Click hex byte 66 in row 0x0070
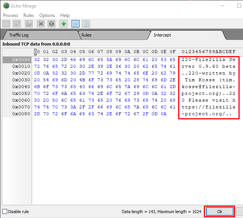Viewport: 243px width, 218px height. tap(100, 107)
